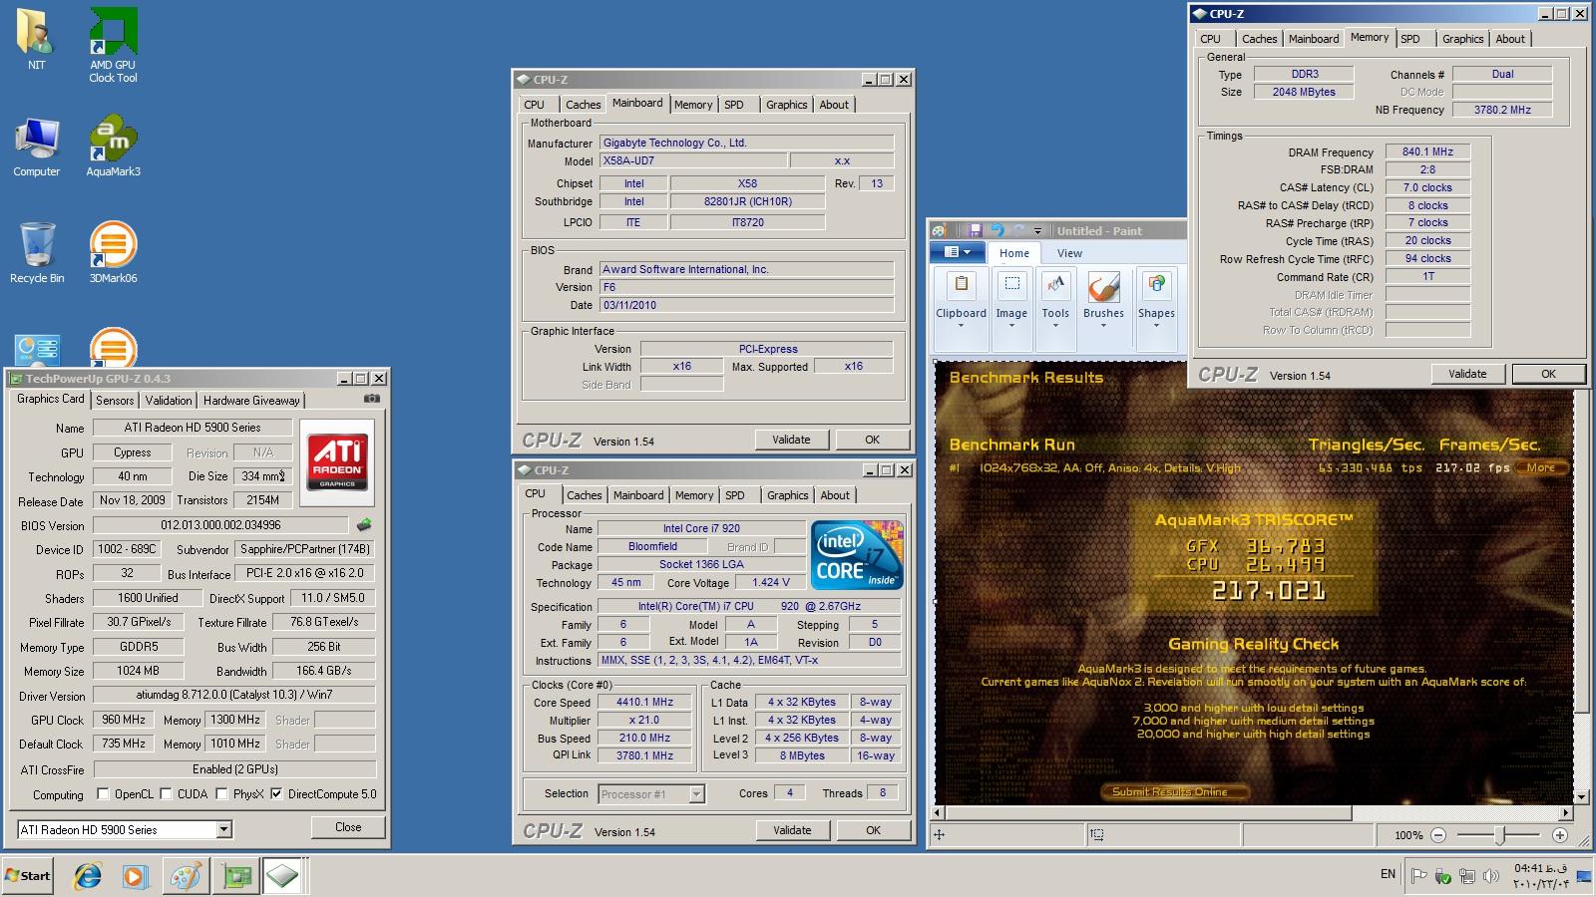Click Paint horizontal scrollbar
Image resolution: width=1596 pixels, height=897 pixels.
(x=1146, y=813)
